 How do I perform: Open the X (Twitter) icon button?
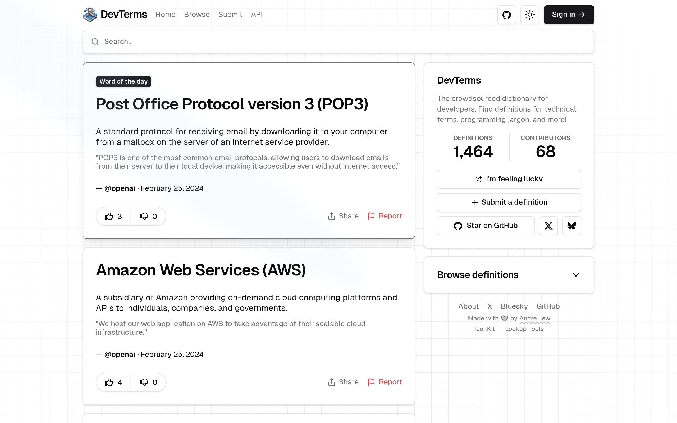[548, 226]
